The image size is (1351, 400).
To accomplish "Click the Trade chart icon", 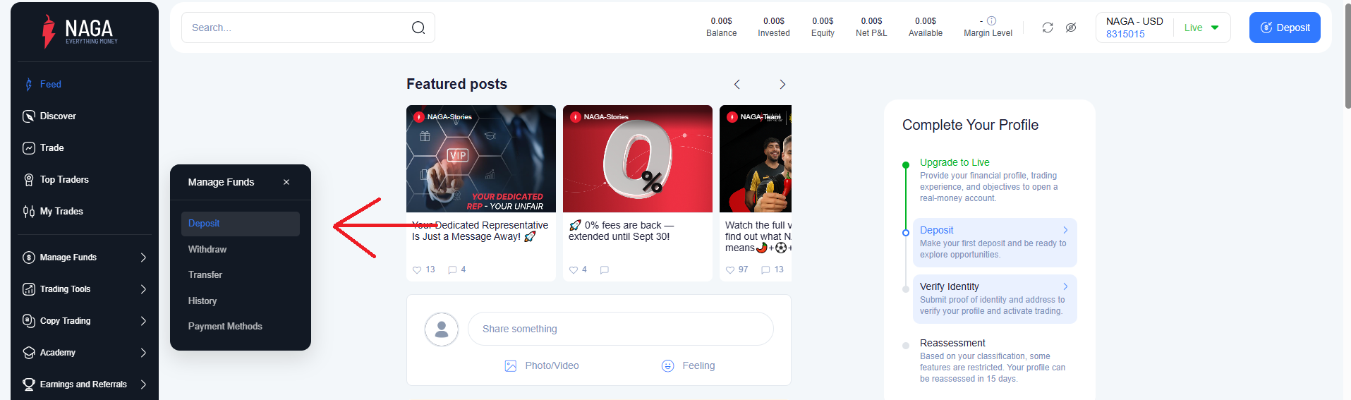I will [x=29, y=148].
